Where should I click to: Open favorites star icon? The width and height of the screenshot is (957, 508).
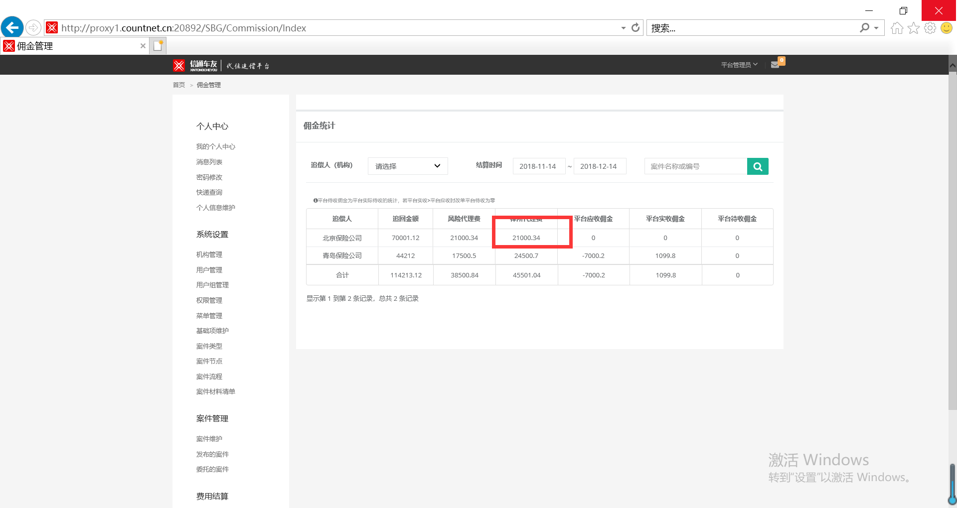(913, 28)
